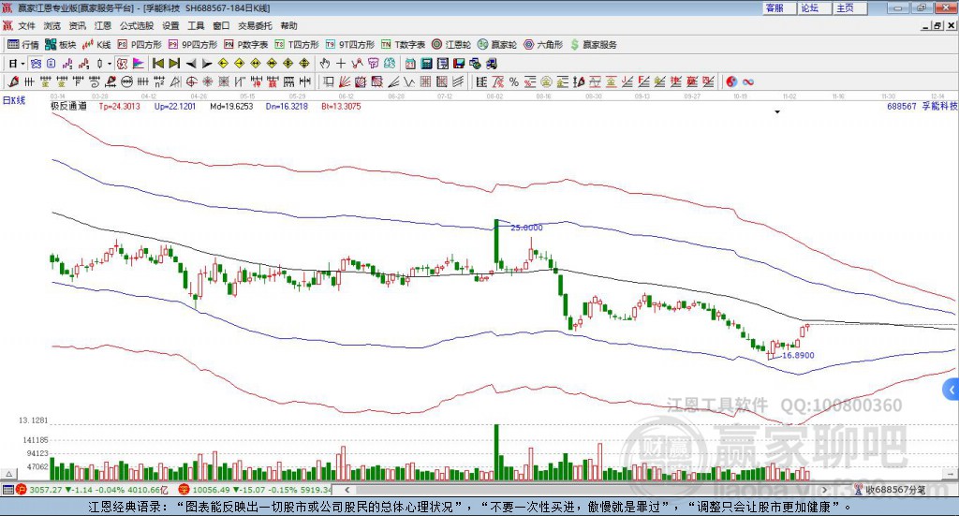Click the 日K线 label
This screenshot has height=516, width=959.
pos(13,100)
